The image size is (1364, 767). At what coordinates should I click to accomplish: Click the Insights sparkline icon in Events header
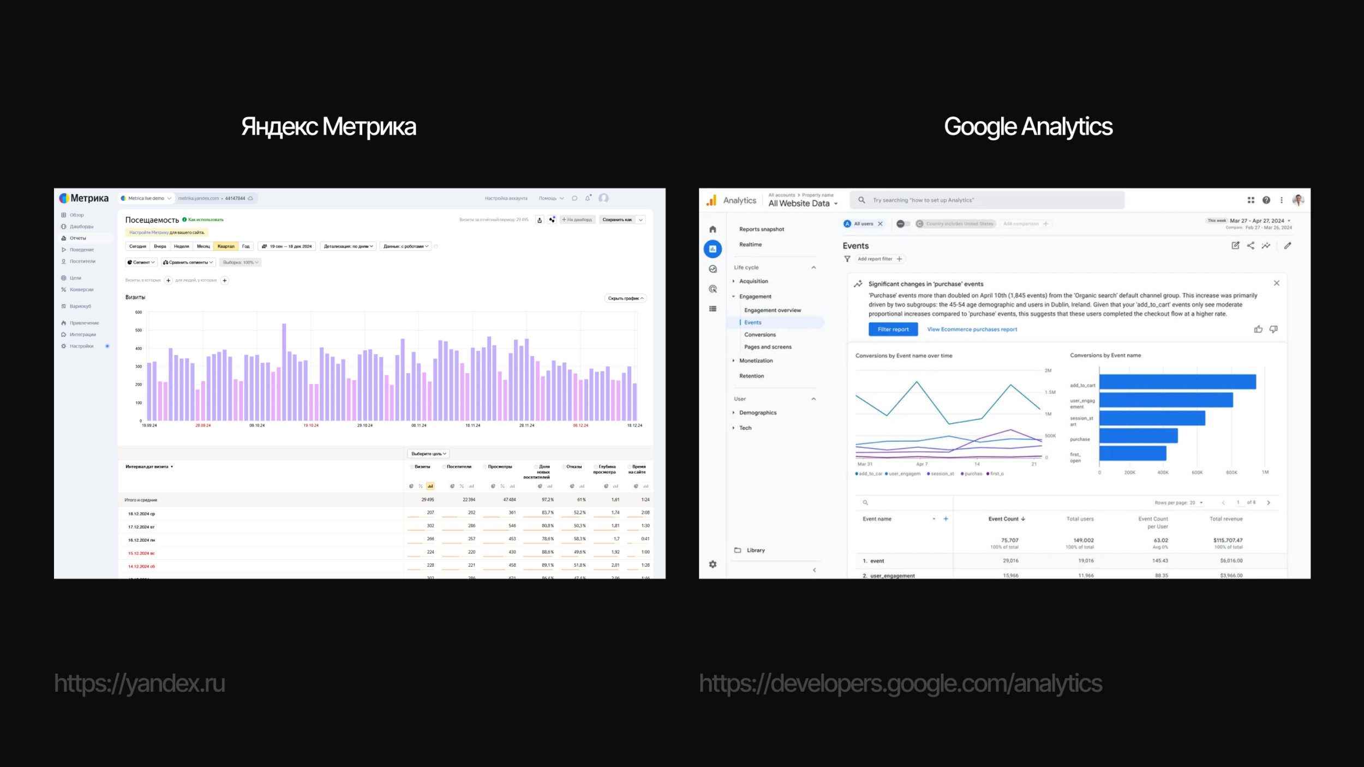coord(1266,245)
